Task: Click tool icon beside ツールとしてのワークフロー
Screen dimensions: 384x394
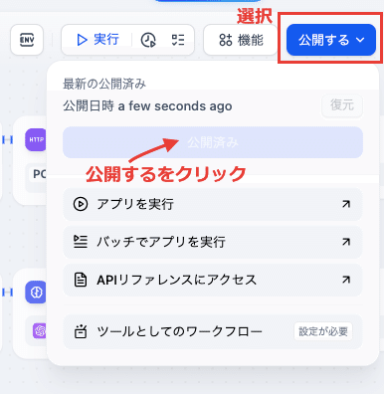Action: (x=81, y=331)
